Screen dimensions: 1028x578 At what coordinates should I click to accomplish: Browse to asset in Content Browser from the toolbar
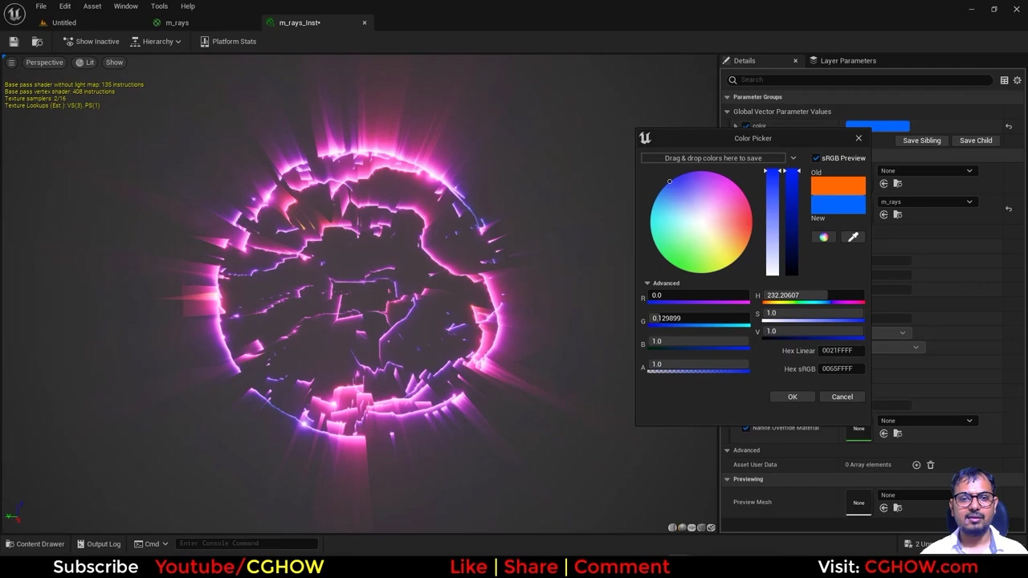pyautogui.click(x=37, y=42)
